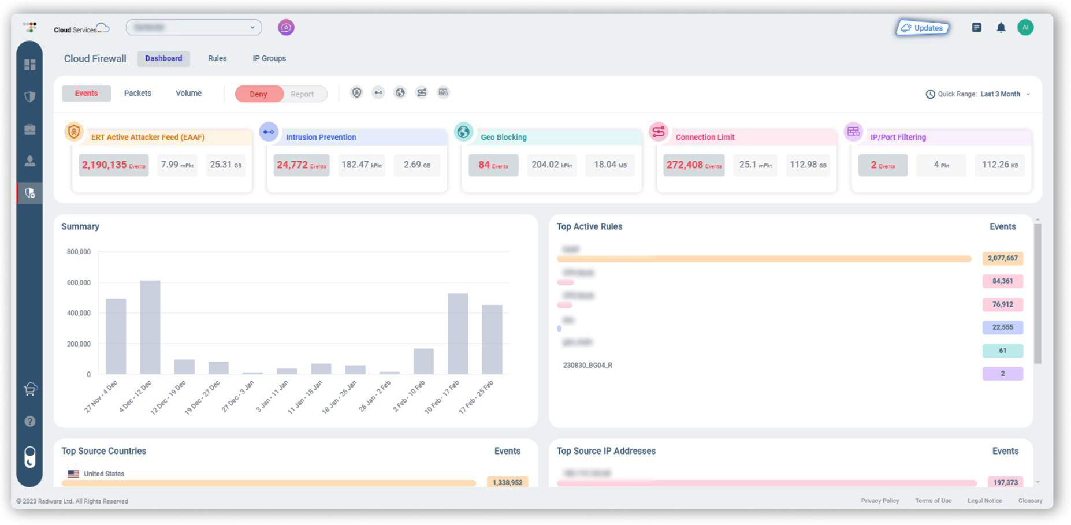Click the Connection Limit card icon

click(659, 132)
